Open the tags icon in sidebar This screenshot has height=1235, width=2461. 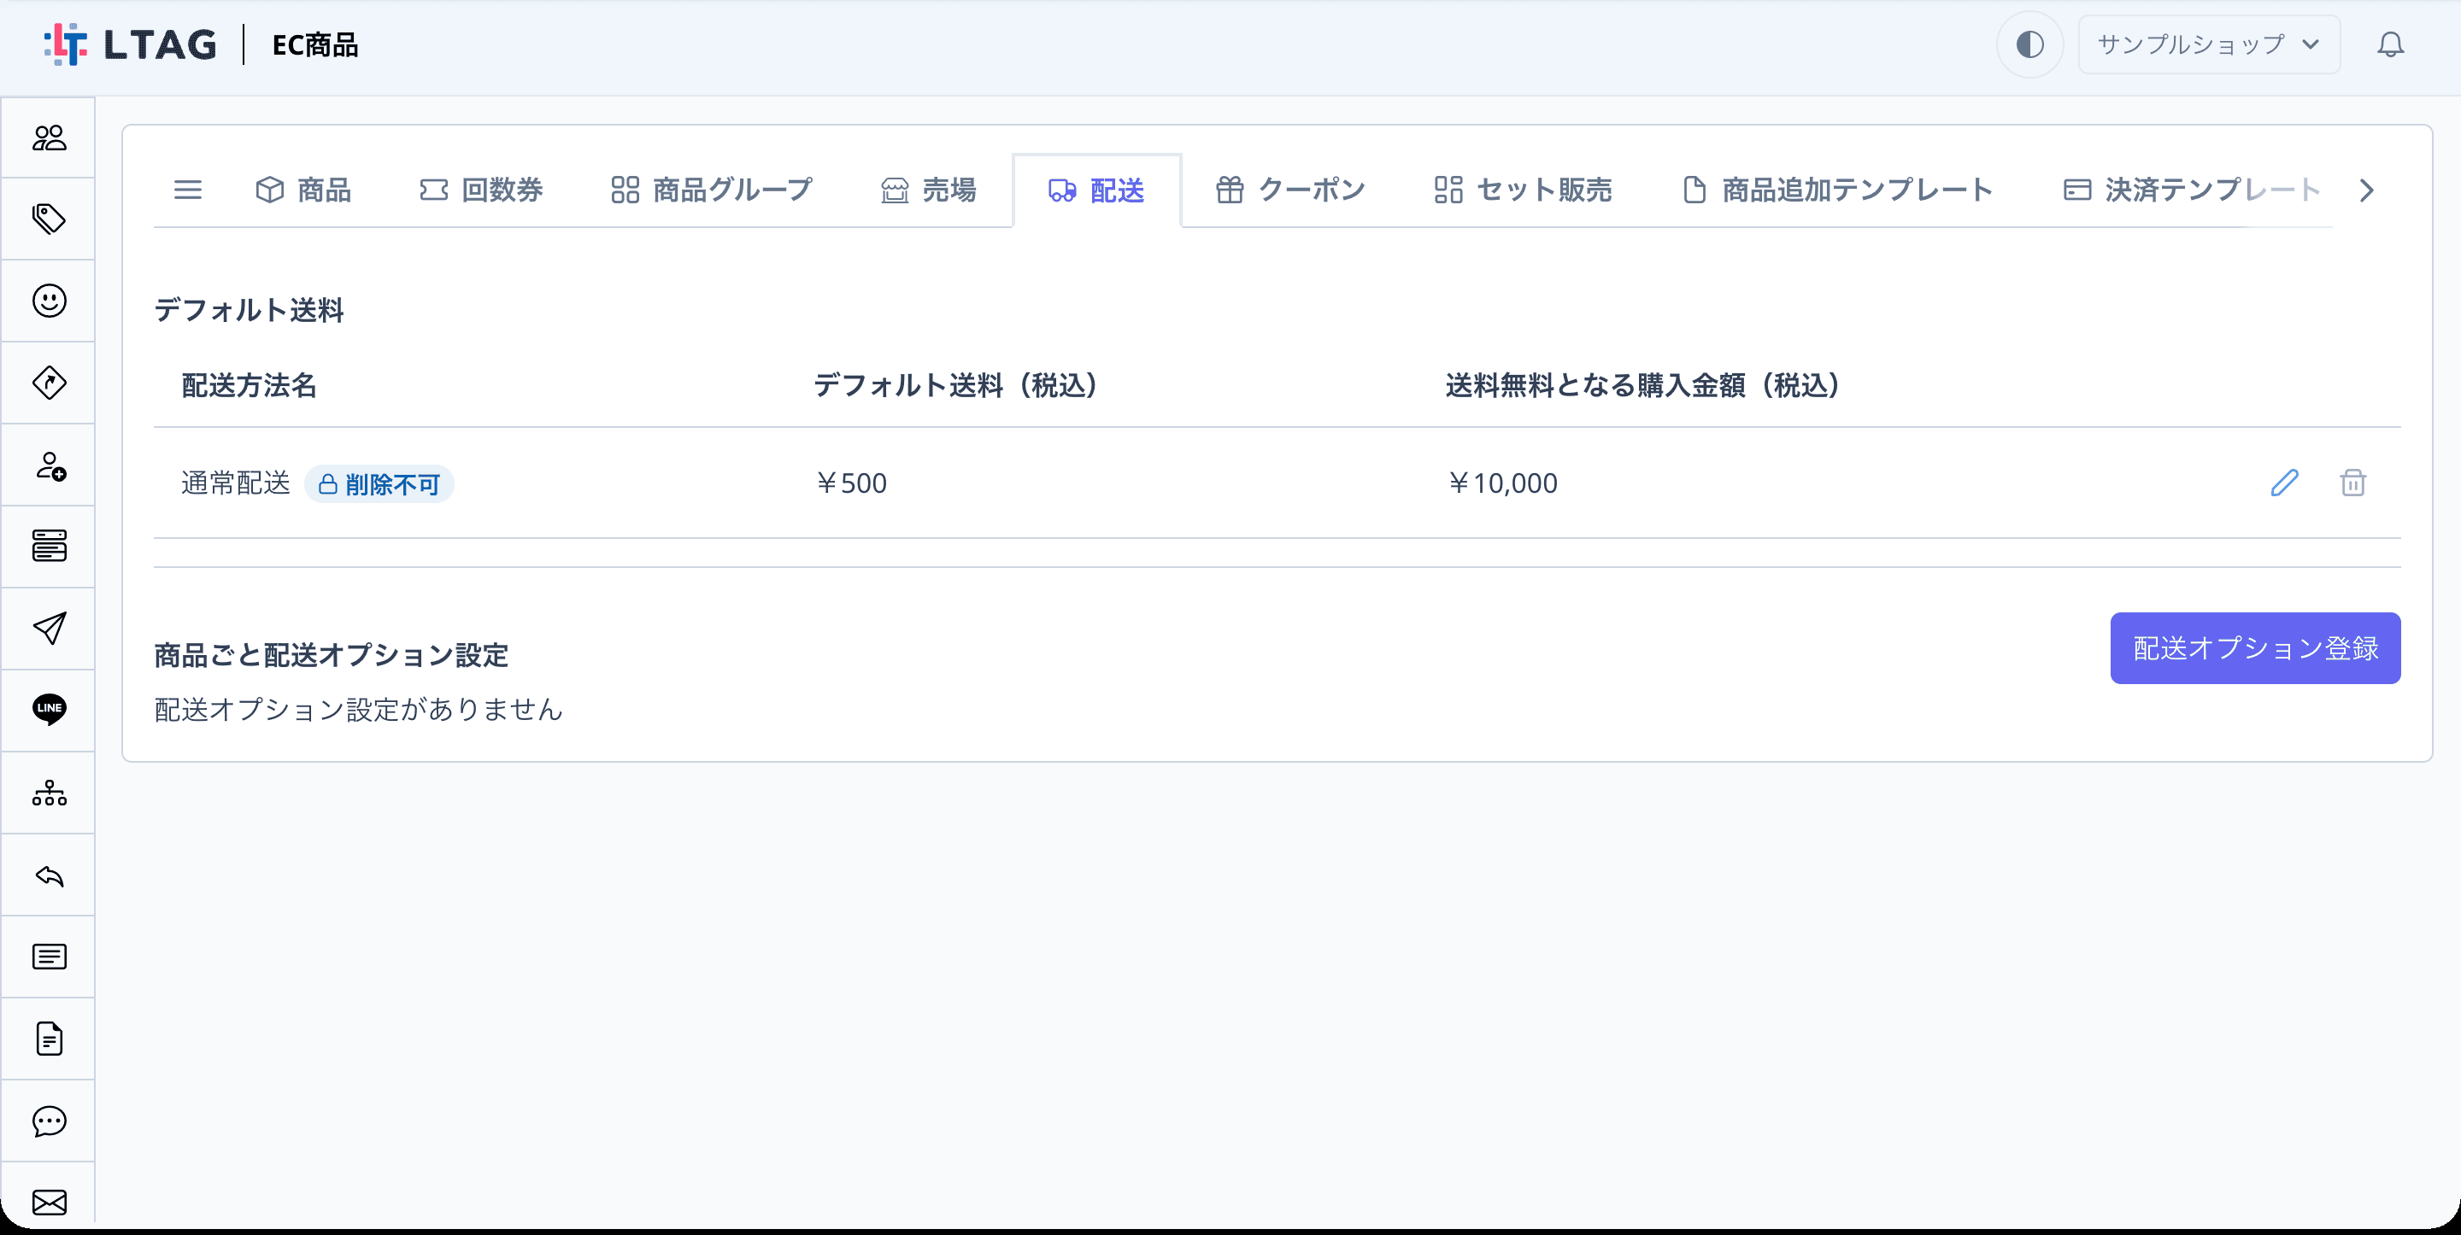(49, 219)
